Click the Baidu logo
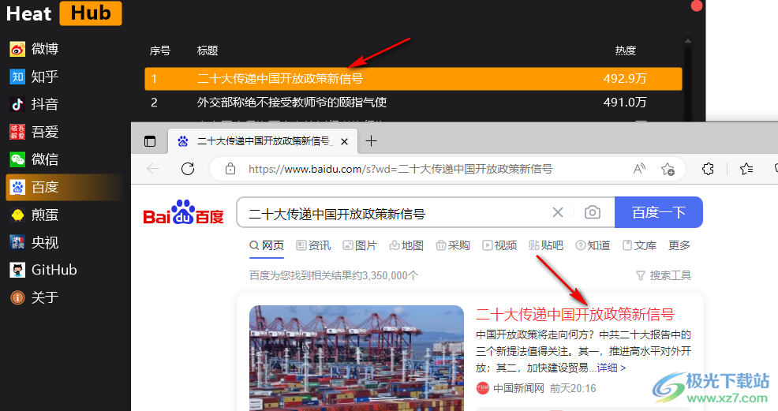This screenshot has width=778, height=411. [x=183, y=213]
